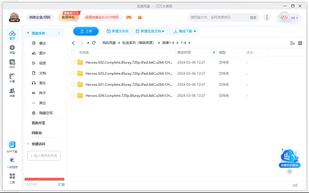
Task: Collapse the 我的文件 tree section
Action: point(28,33)
